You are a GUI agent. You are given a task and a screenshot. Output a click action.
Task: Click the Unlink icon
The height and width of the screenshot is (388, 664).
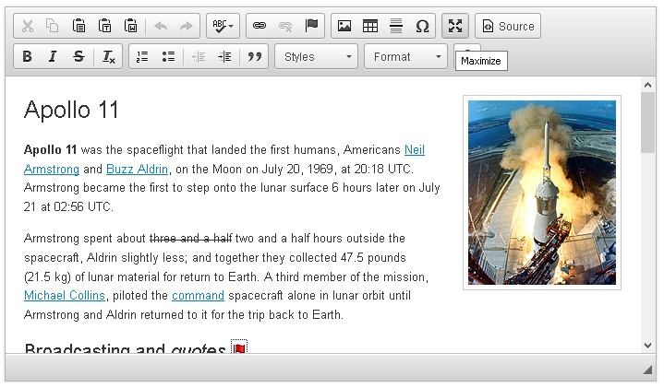285,26
